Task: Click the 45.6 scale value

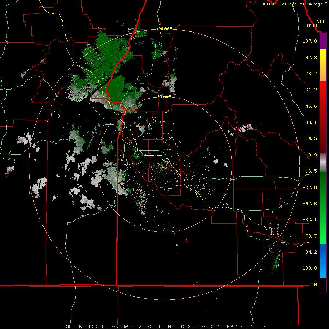Action: coord(311,106)
